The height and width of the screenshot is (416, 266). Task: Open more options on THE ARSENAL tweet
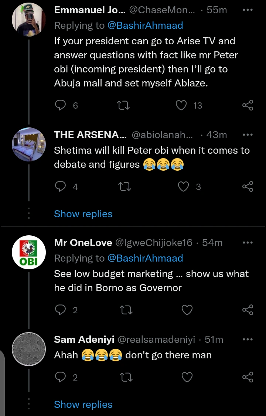pyautogui.click(x=247, y=135)
